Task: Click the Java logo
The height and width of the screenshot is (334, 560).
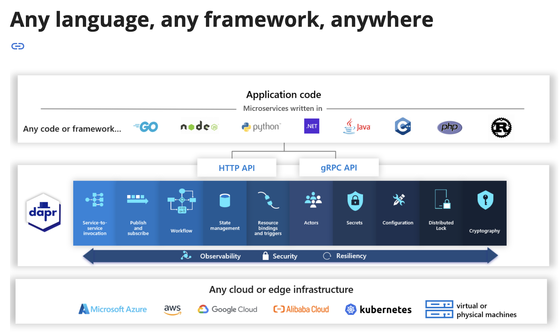Action: (x=357, y=126)
